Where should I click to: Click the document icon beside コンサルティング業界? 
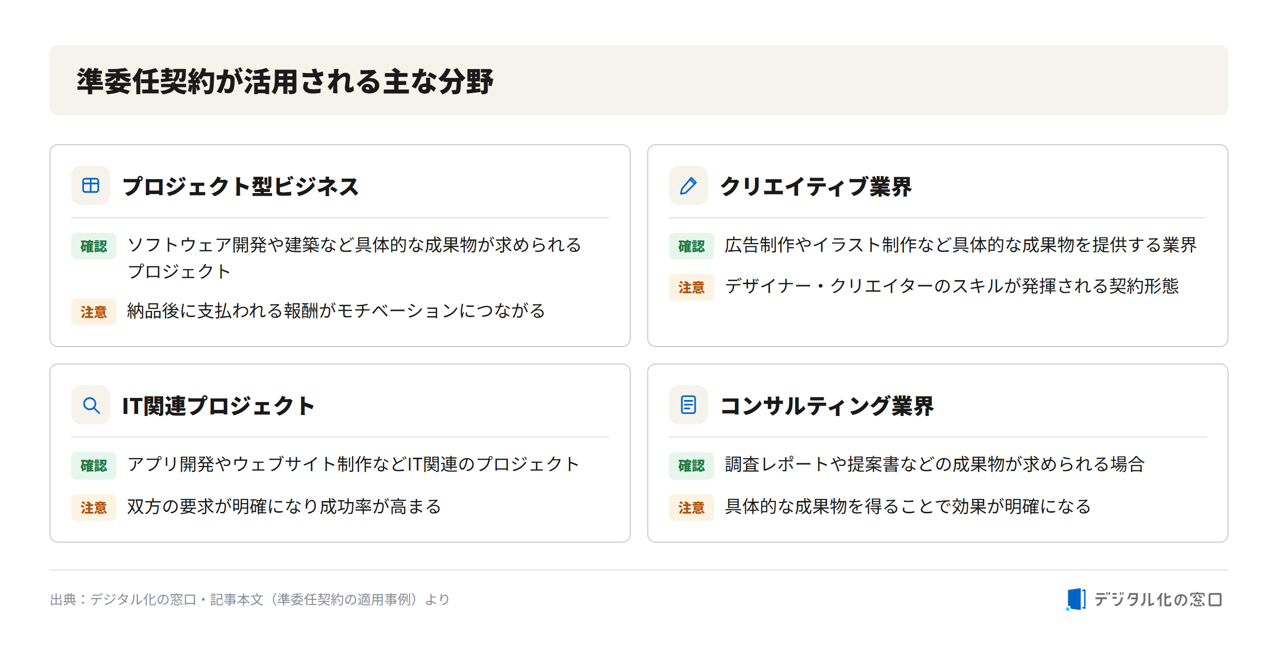(688, 405)
